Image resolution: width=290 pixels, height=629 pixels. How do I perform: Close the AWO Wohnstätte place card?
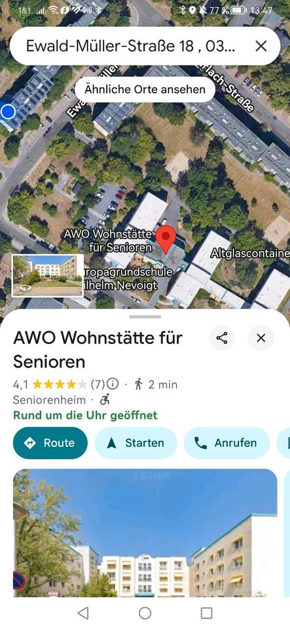[261, 338]
